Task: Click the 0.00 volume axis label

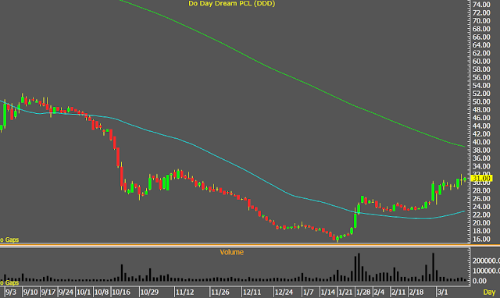Action: point(480,281)
